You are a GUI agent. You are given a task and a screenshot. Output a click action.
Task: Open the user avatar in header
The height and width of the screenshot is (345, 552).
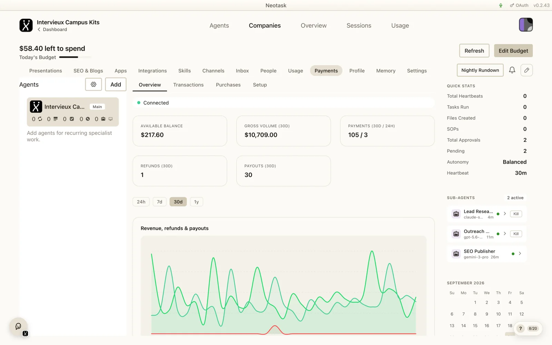[x=526, y=25]
